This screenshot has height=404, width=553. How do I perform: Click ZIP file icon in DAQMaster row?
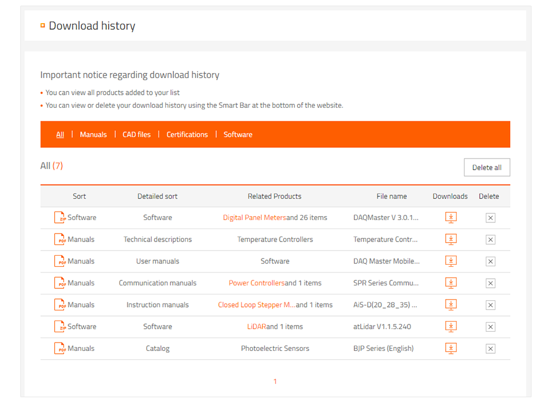(x=60, y=217)
